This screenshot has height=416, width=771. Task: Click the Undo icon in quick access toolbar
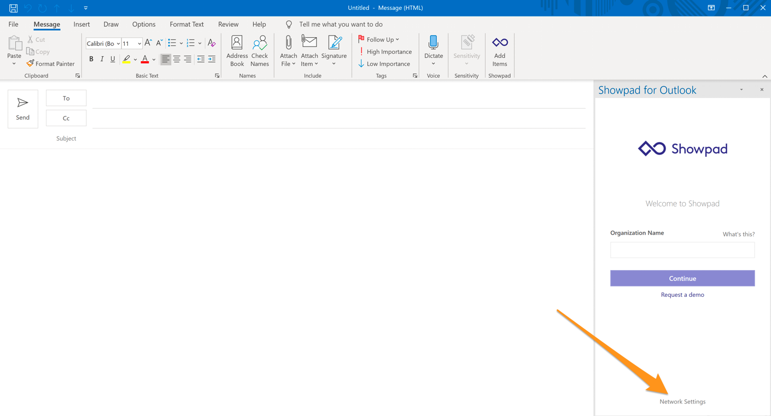(28, 8)
